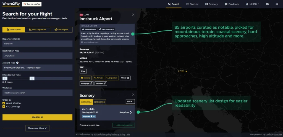283x137 pixels.
Task: Open Scenery in top navigation
Action: point(211,4)
